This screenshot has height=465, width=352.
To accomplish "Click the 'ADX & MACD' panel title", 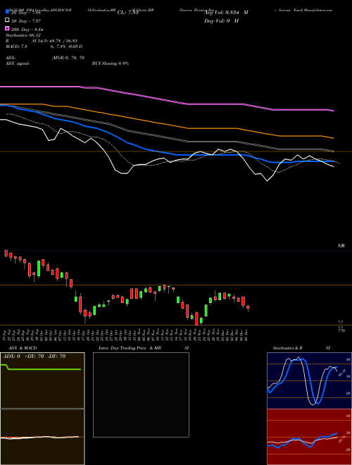I will tap(23, 348).
